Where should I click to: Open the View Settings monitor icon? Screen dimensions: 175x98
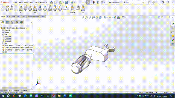click(123, 17)
